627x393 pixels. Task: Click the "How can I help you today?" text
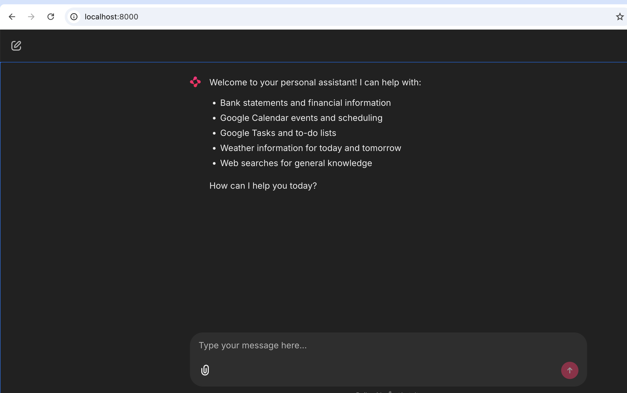[263, 186]
